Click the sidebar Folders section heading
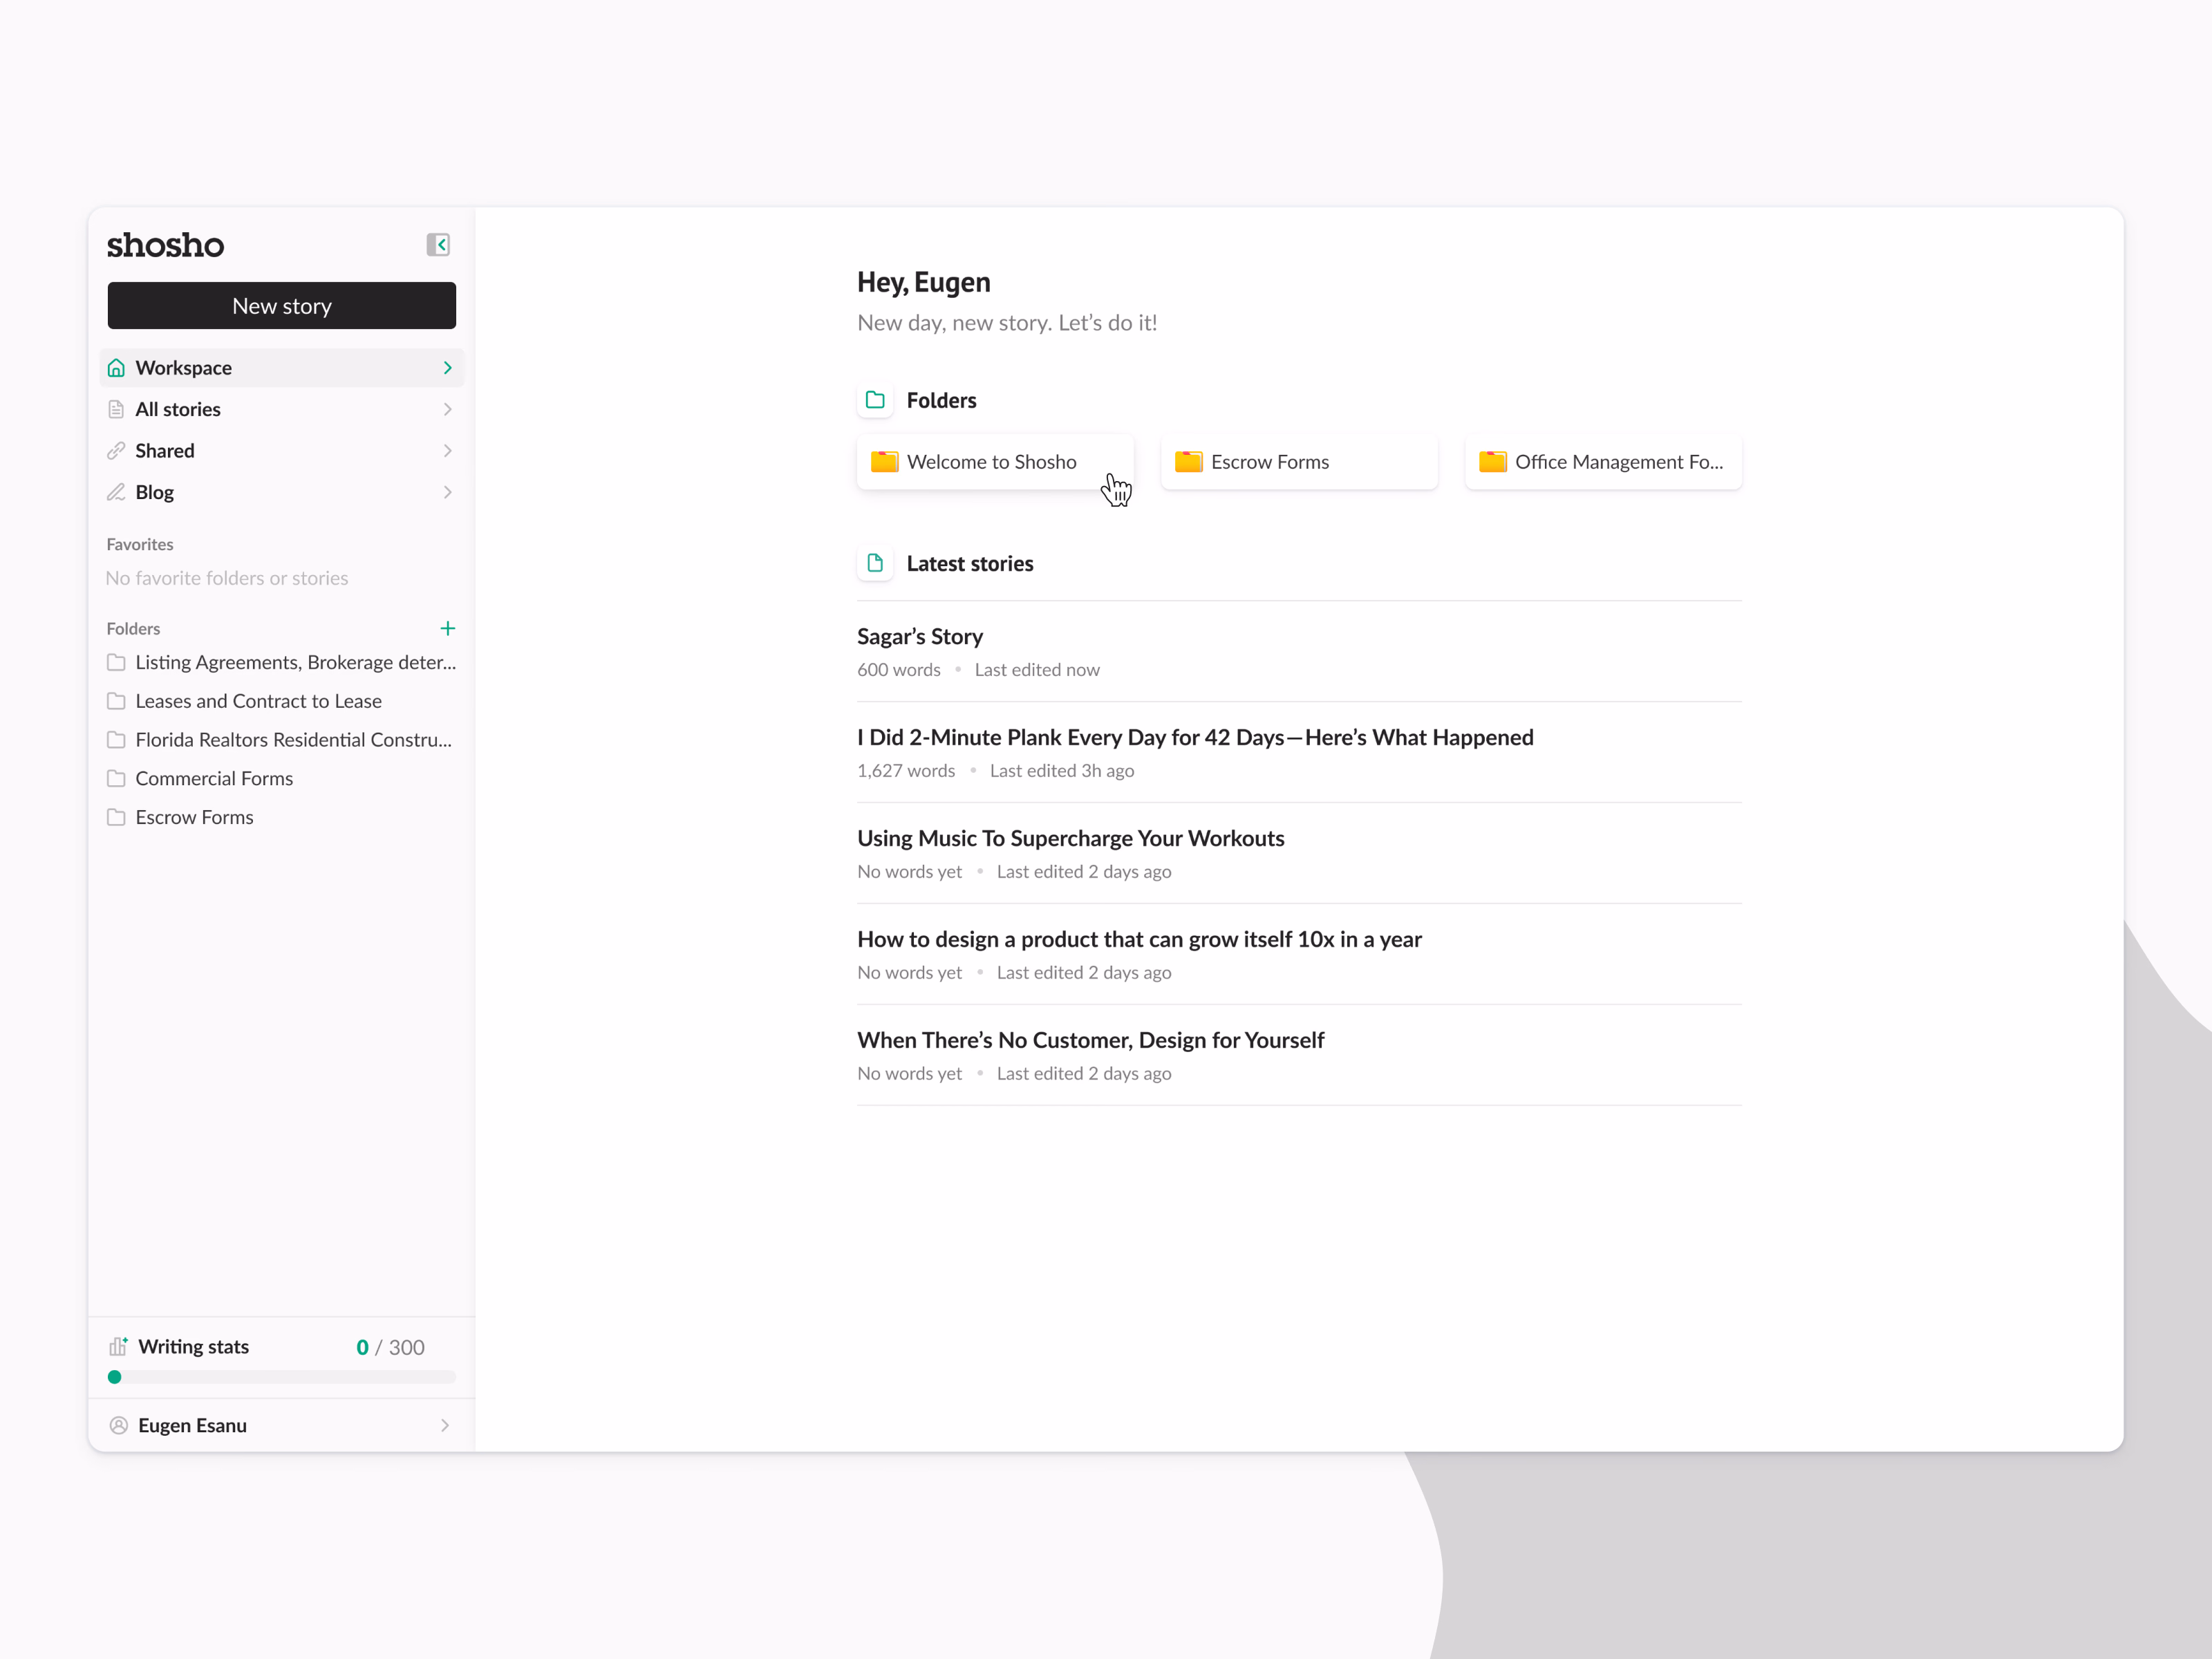 [133, 628]
